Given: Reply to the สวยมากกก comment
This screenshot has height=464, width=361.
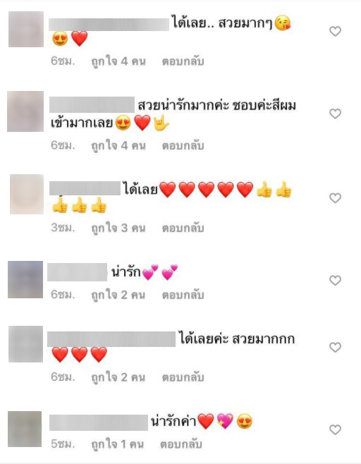Looking at the screenshot, I should click(183, 377).
